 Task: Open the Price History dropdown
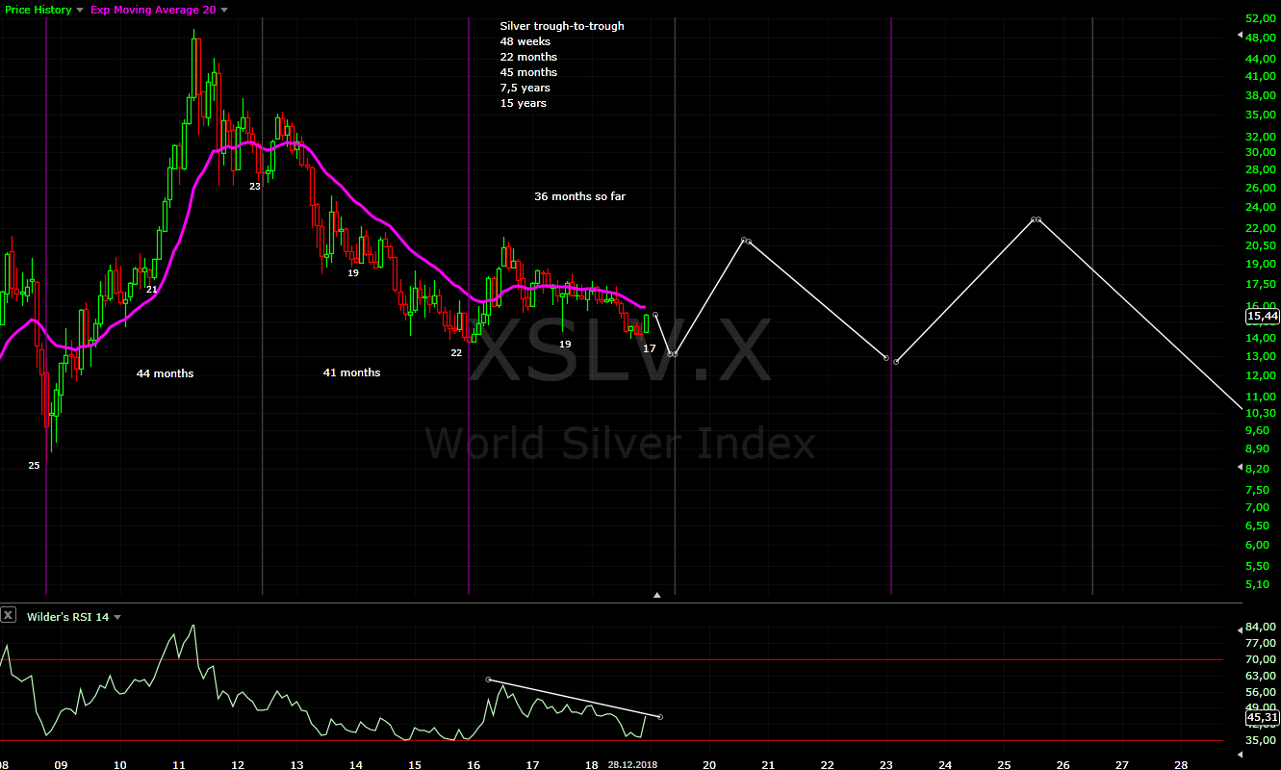(x=79, y=9)
